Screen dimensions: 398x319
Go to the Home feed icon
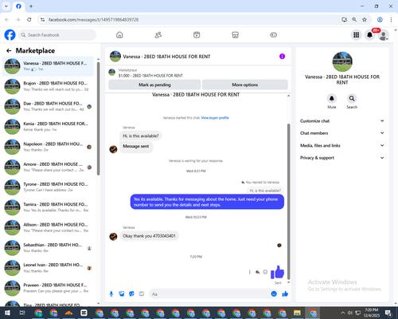(119, 35)
